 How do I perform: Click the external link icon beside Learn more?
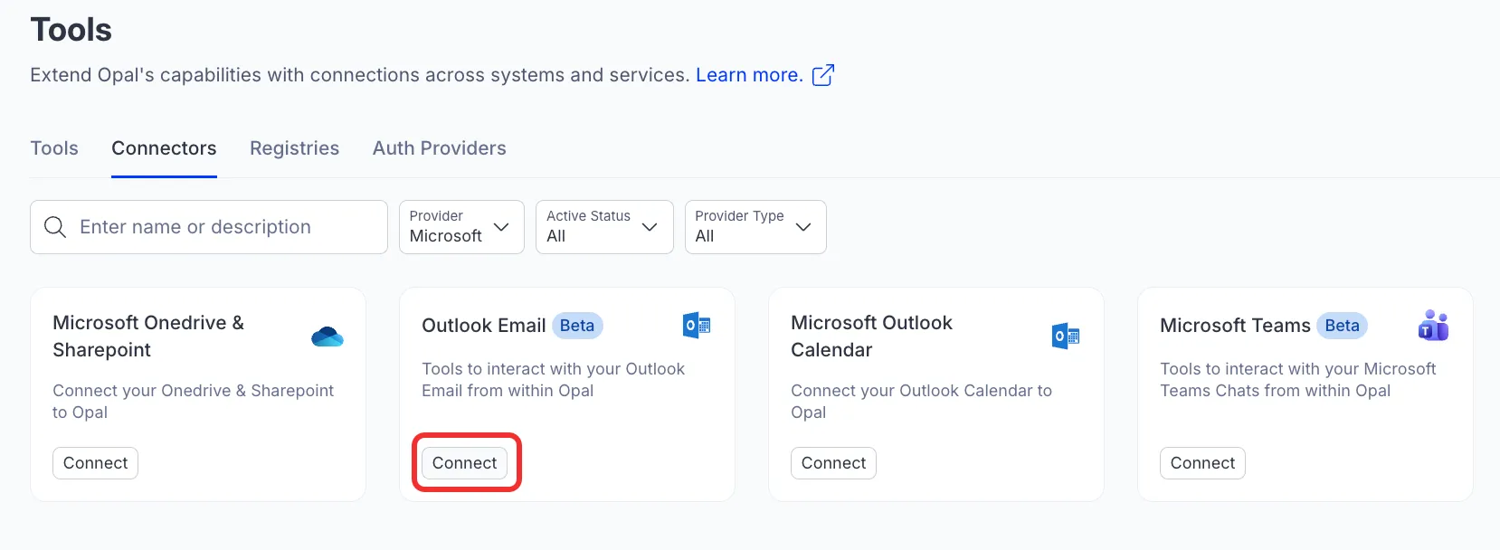coord(822,75)
